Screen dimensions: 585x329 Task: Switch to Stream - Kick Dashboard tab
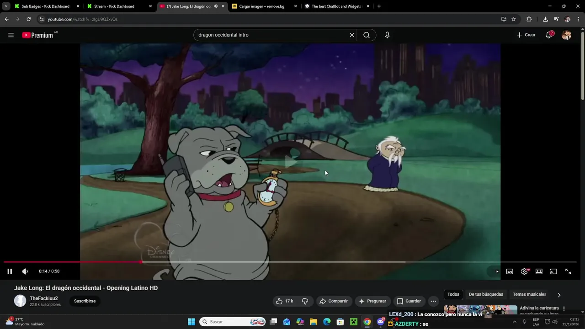point(119,6)
